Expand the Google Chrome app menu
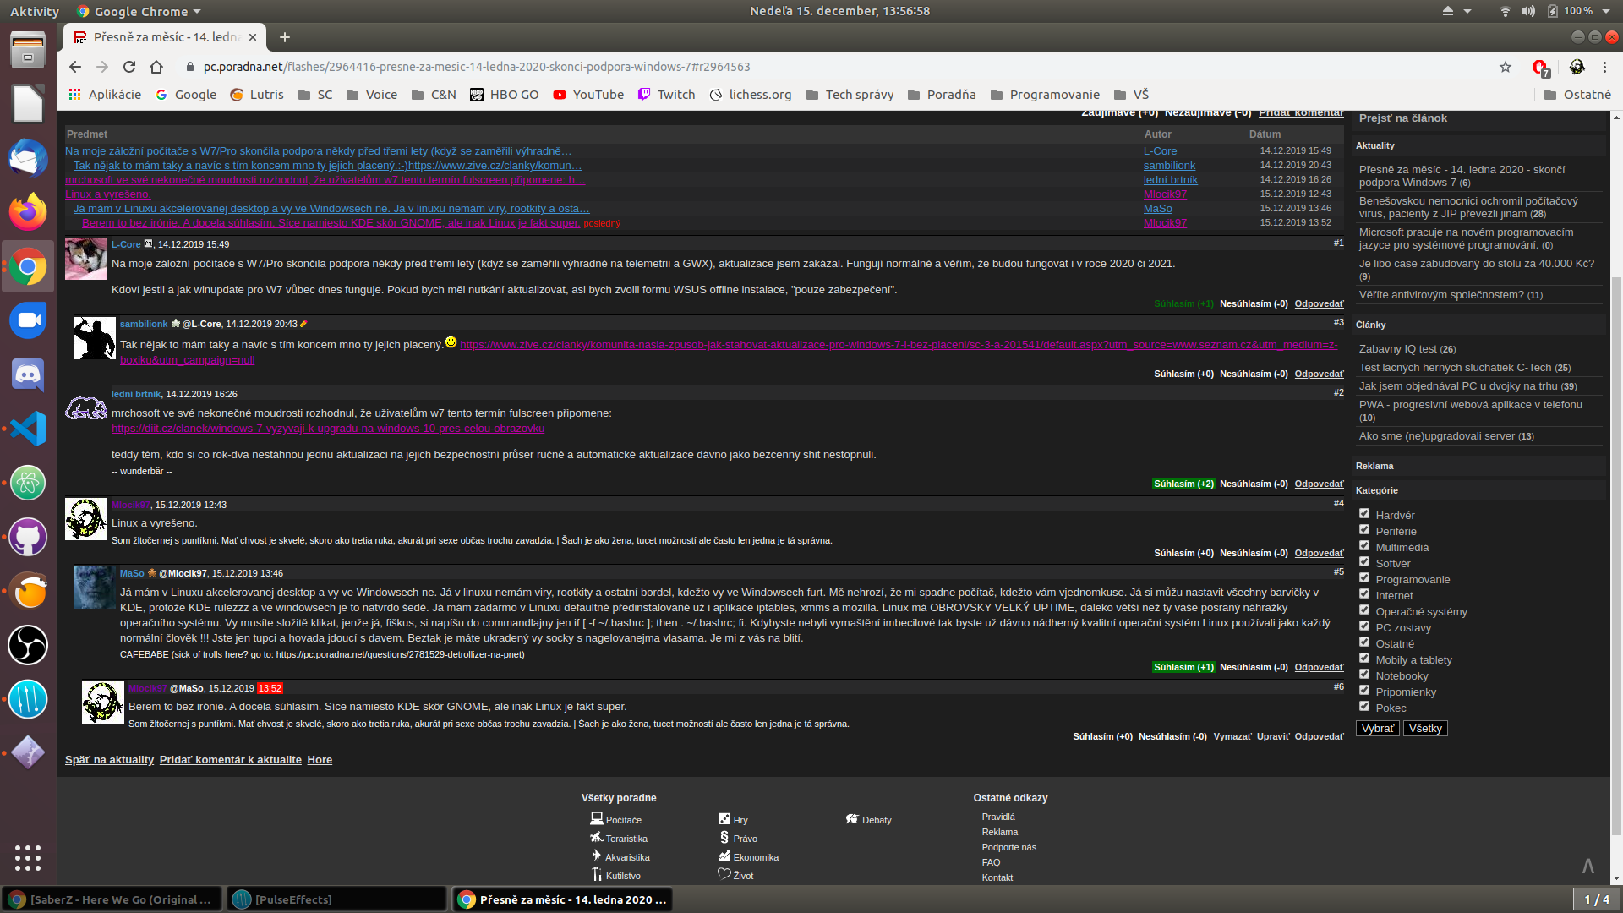Viewport: 1623px width, 913px height. coord(139,11)
